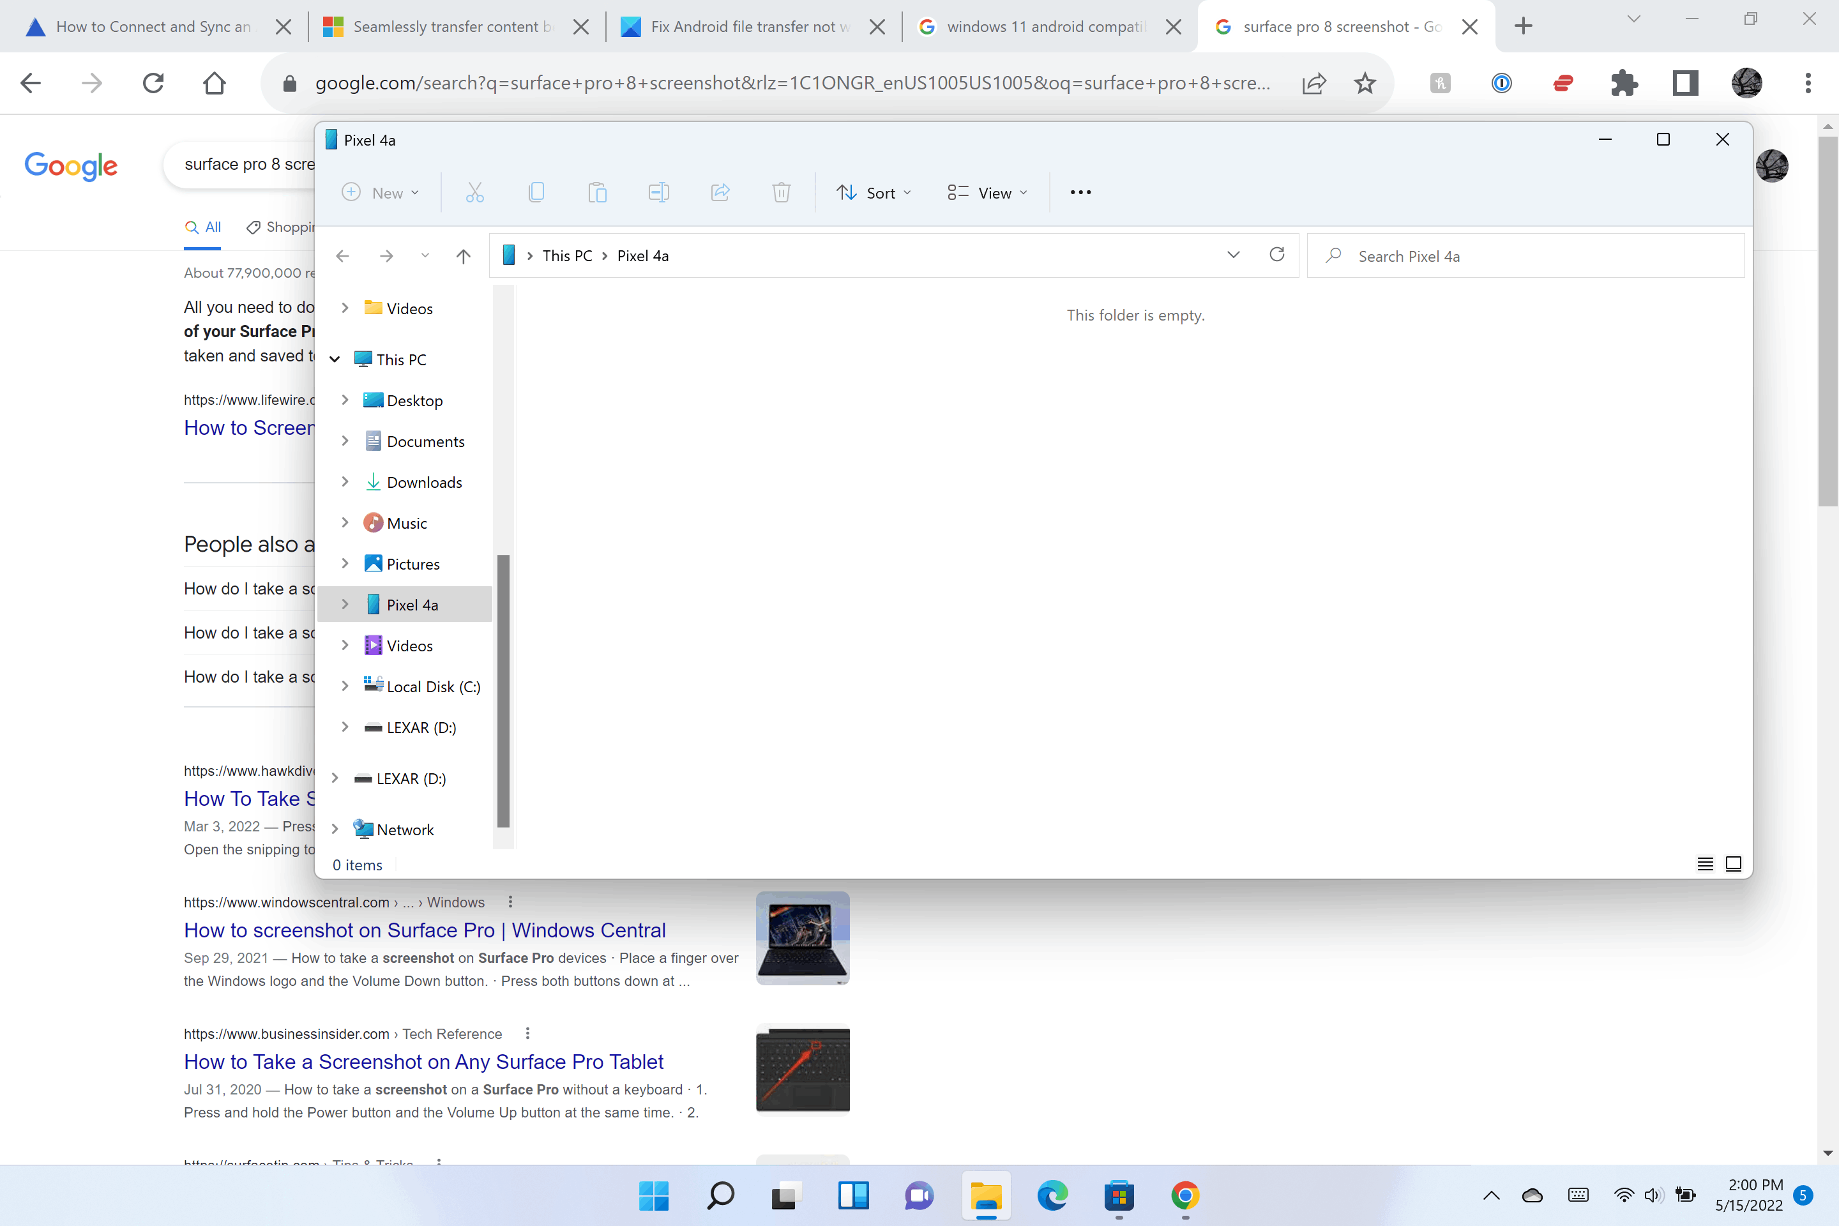Click the Cut scissors icon in toolbar
Screen dimensions: 1839x1226
pyautogui.click(x=474, y=192)
